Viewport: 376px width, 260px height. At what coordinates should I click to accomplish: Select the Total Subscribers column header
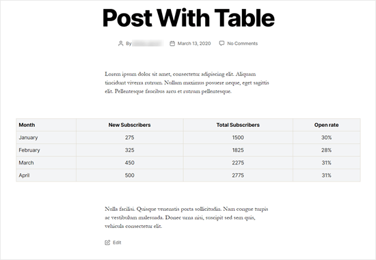238,125
